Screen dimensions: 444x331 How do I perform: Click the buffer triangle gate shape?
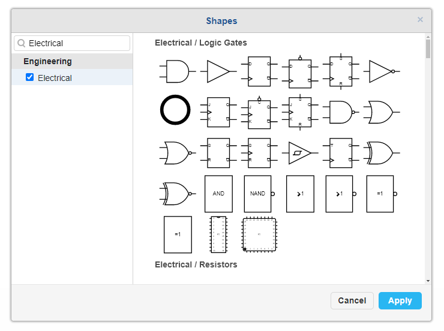click(x=217, y=71)
